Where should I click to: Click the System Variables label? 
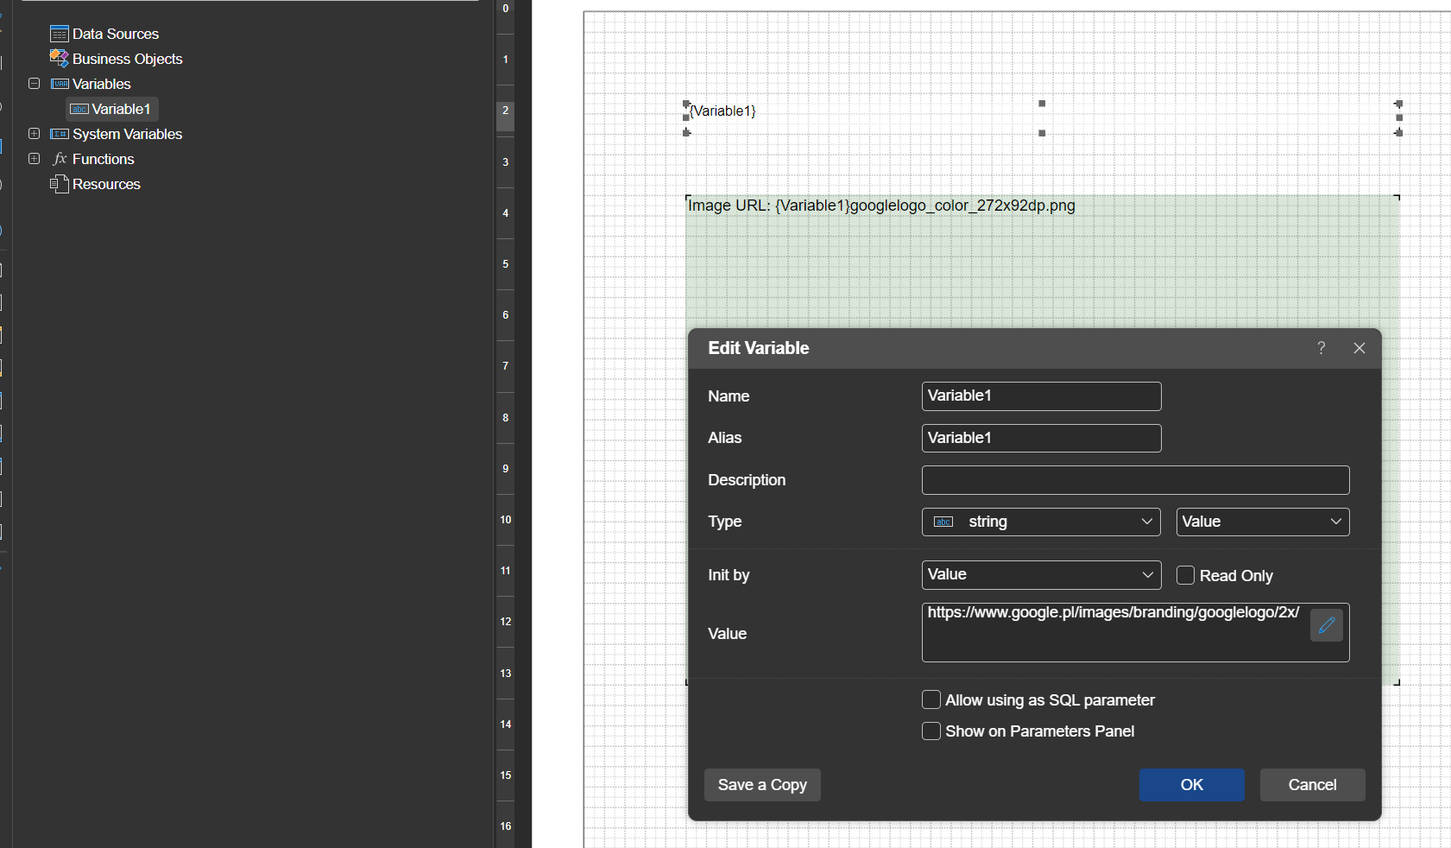tap(128, 134)
